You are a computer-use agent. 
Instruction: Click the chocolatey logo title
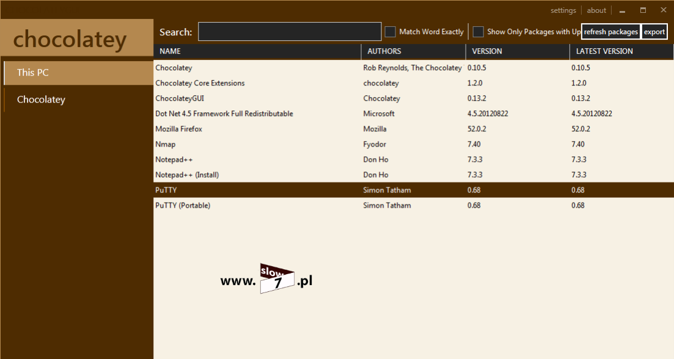(70, 40)
